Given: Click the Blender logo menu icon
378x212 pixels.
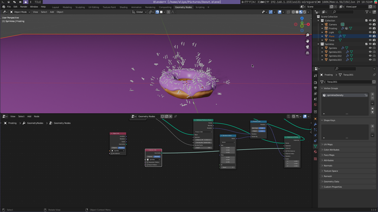Looking at the screenshot, I should 4,7.
